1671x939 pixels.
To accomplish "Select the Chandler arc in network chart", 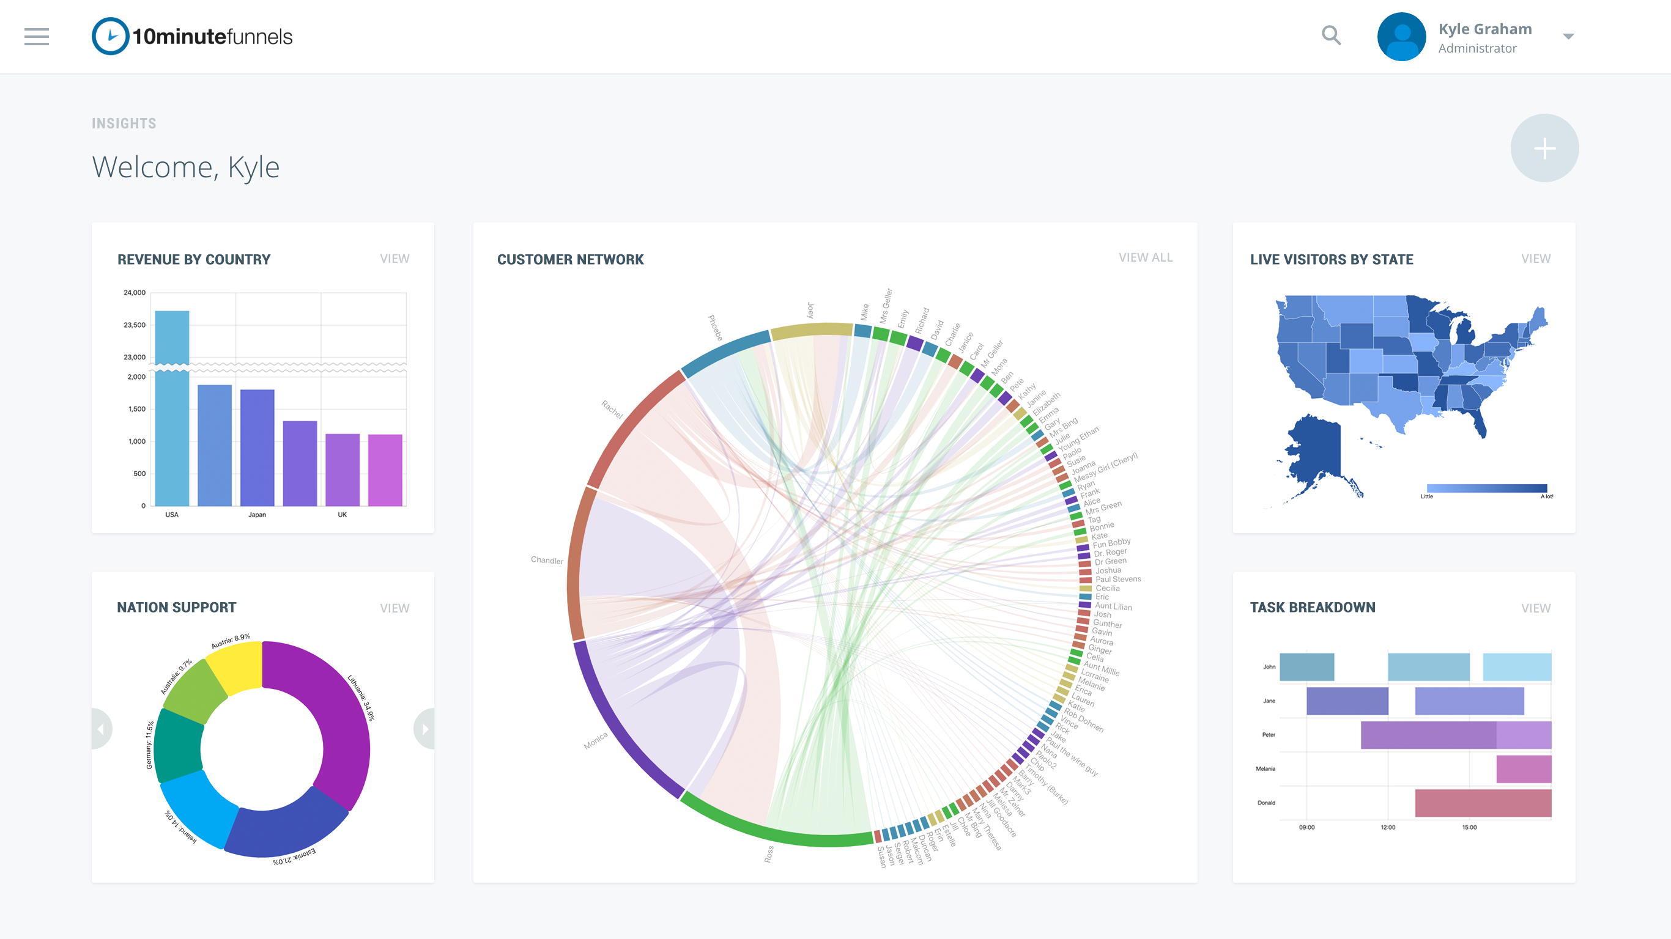I will 574,564.
